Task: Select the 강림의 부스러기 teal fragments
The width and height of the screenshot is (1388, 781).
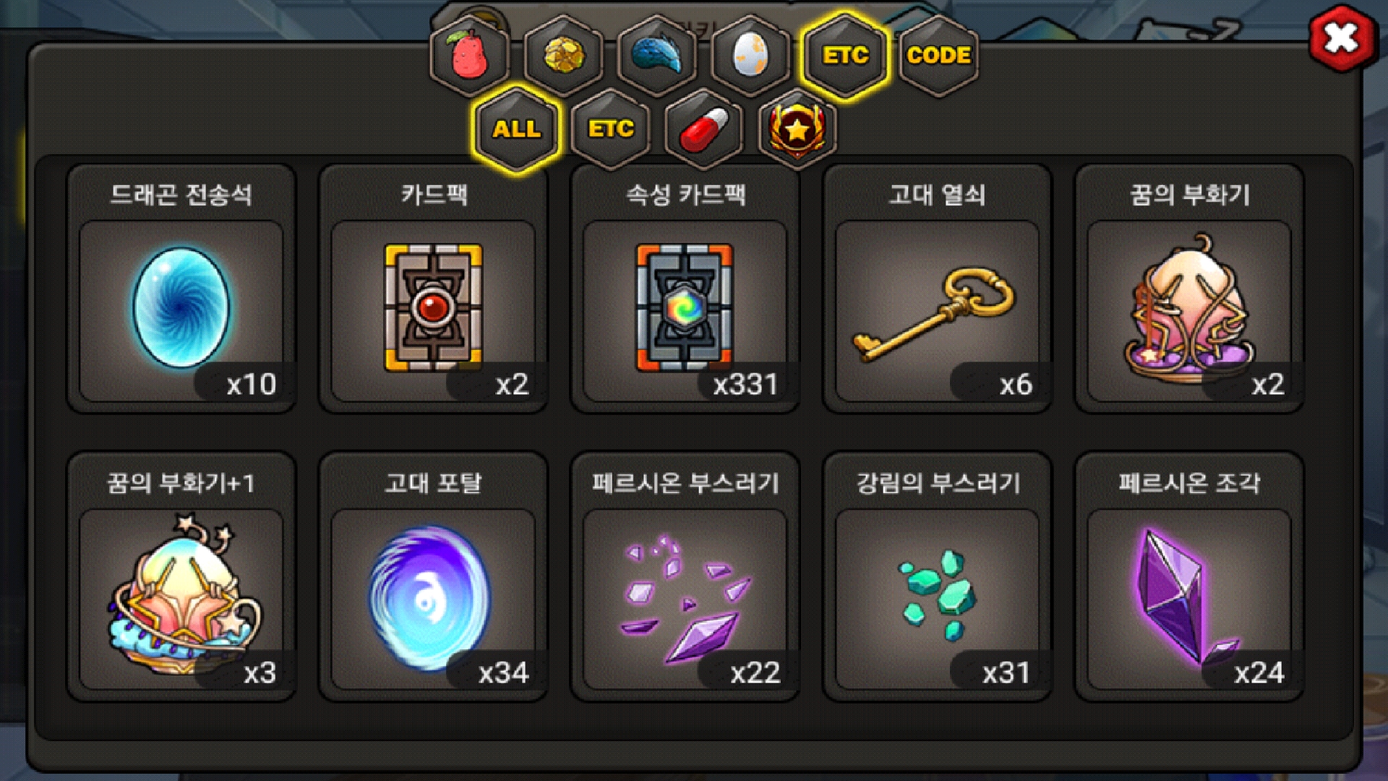Action: point(938,577)
